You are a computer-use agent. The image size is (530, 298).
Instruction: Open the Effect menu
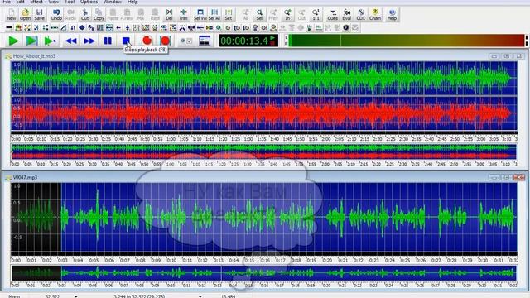36,2
